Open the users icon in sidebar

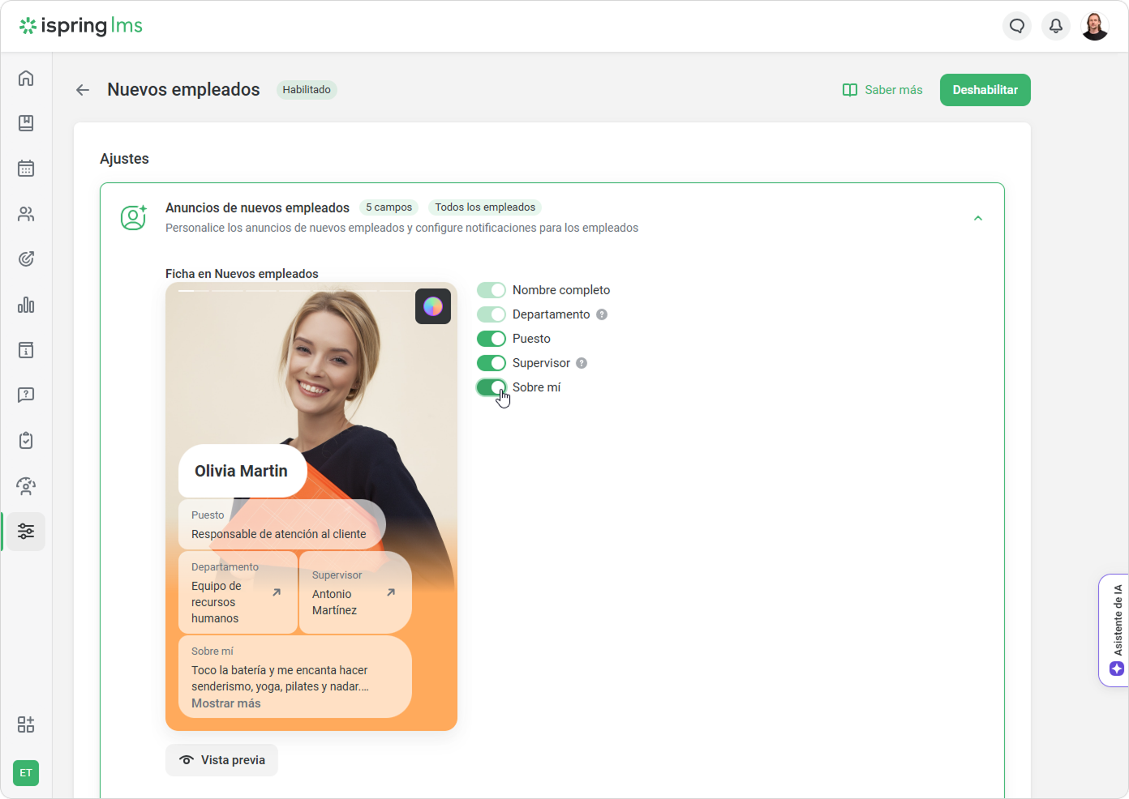click(26, 214)
